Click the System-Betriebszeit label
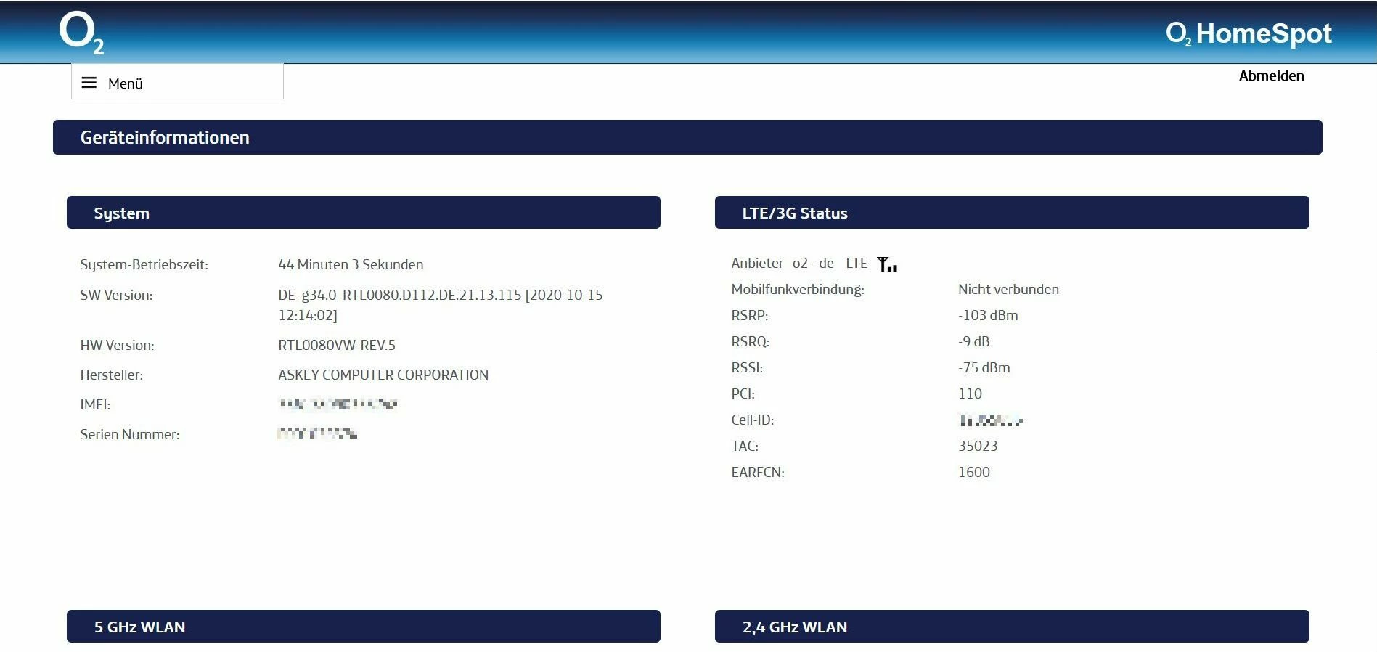The height and width of the screenshot is (652, 1377). 144,264
